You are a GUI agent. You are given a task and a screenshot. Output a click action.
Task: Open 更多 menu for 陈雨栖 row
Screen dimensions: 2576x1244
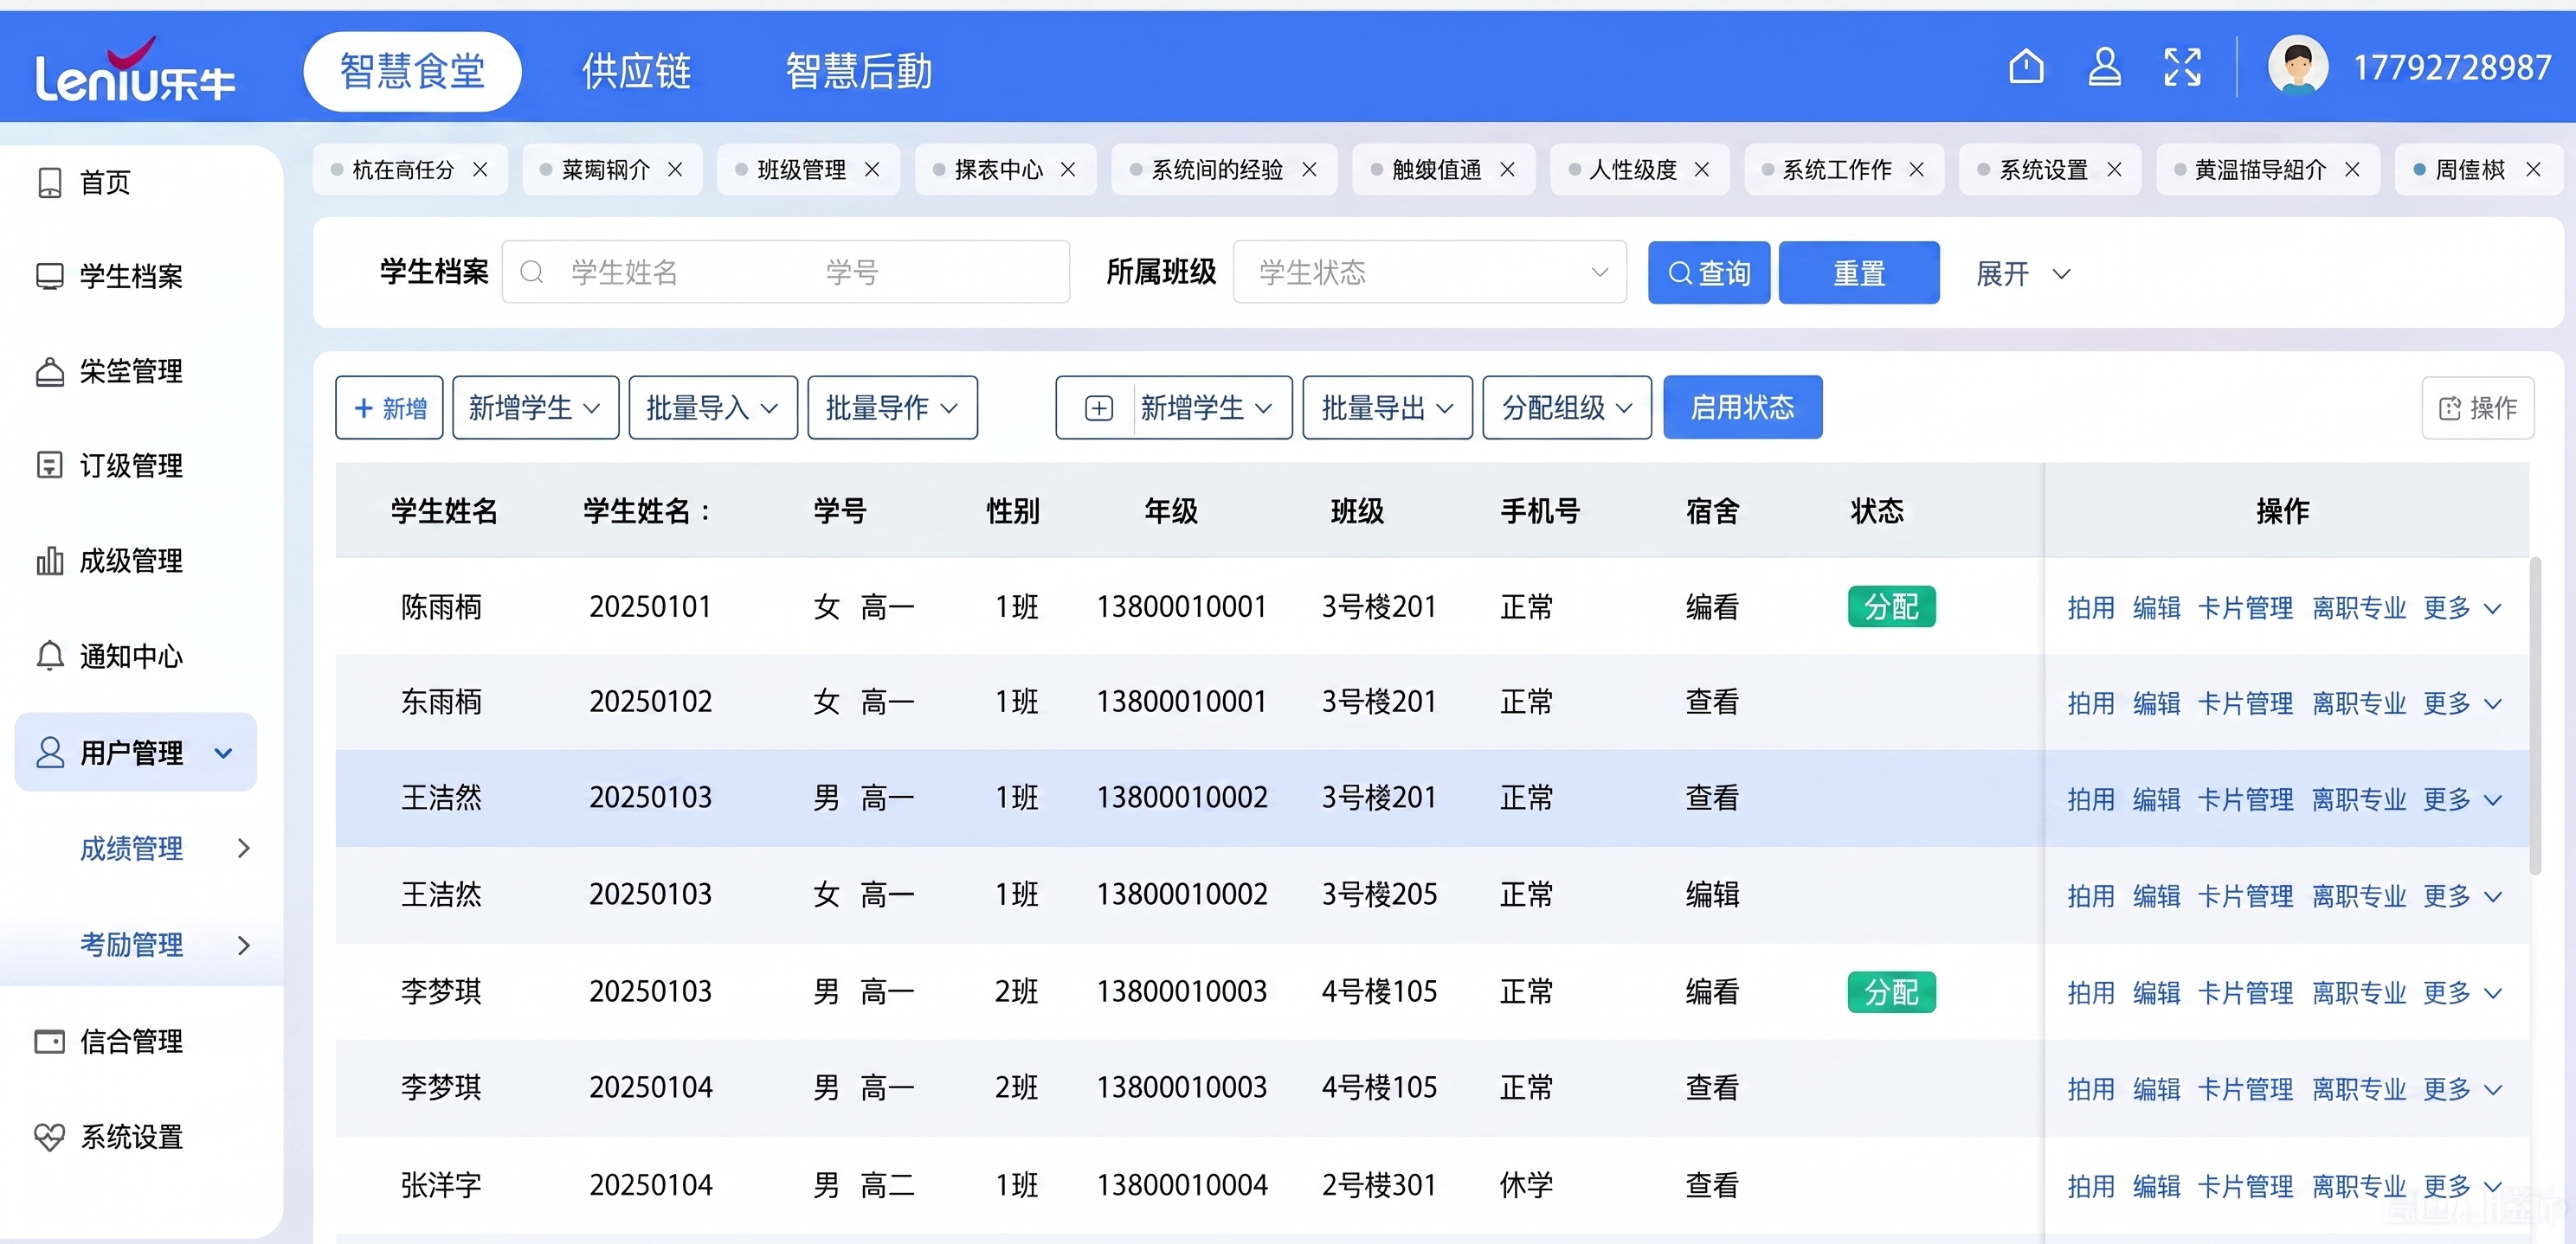point(2461,607)
